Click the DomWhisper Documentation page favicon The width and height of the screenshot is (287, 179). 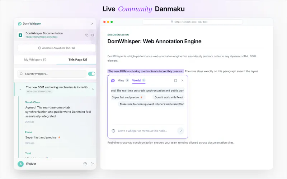pos(20,35)
